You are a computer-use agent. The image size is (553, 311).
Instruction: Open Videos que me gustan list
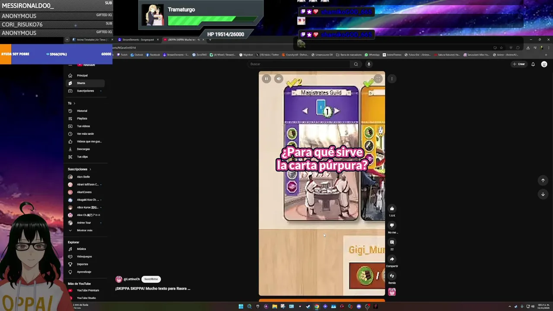click(85, 141)
